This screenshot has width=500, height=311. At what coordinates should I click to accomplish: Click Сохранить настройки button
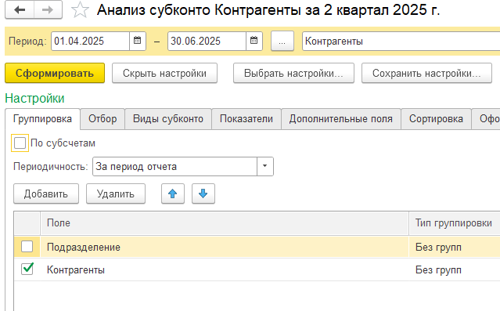pyautogui.click(x=426, y=73)
